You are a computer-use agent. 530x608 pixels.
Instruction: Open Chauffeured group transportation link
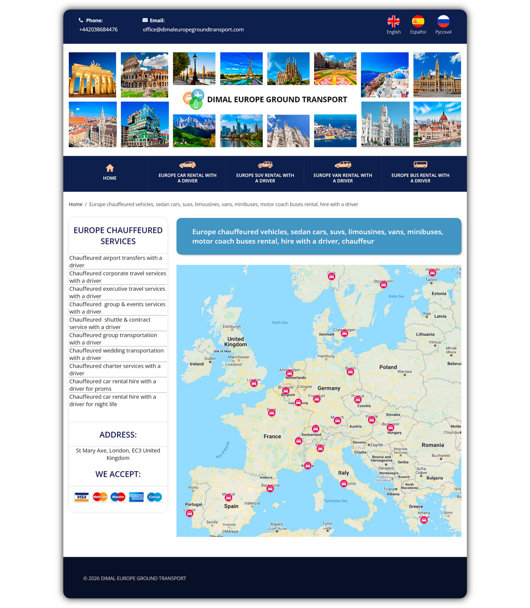[118, 339]
